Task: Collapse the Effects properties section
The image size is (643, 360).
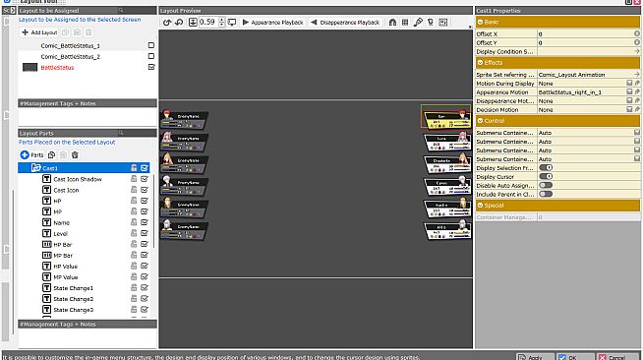Action: click(480, 63)
